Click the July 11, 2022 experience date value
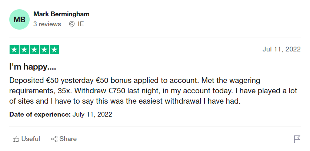Image resolution: width=310 pixels, height=151 pixels. coord(92,114)
